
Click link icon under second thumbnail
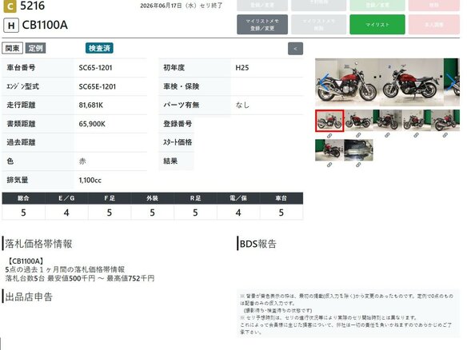[x=358, y=135]
